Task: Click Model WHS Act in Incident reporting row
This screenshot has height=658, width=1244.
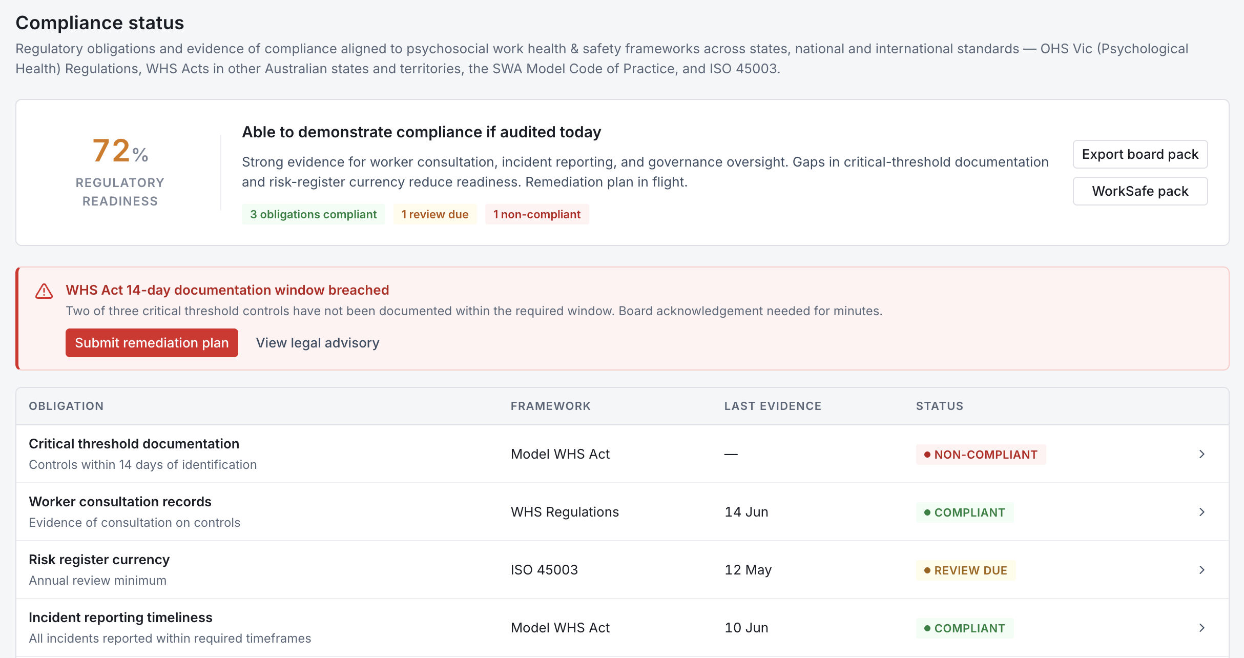Action: [560, 628]
